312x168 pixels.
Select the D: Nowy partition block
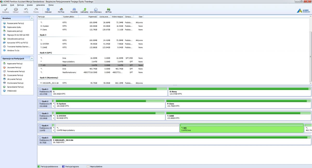coord(239,92)
